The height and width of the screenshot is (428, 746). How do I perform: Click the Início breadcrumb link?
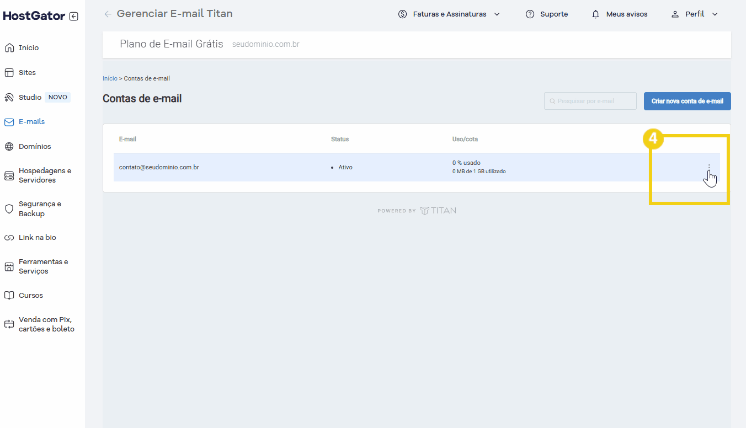pos(110,78)
